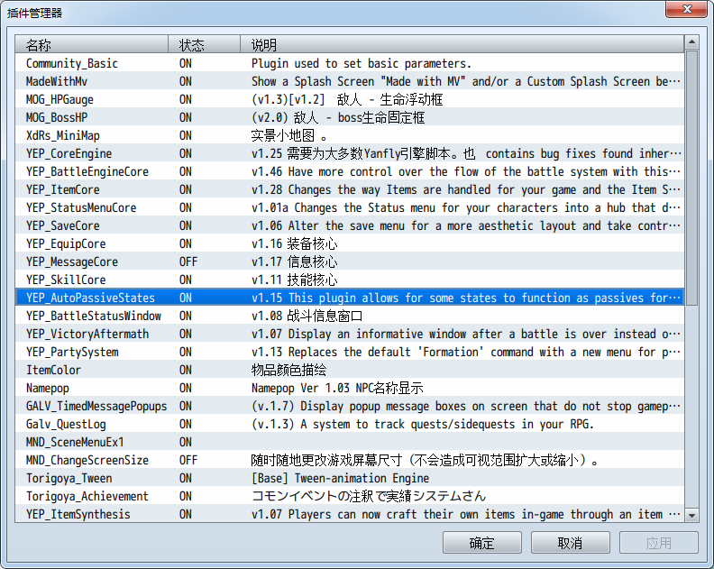Viewport: 714px width, 569px height.
Task: Select the MND_SceneMenuEx1 plugin row
Action: pyautogui.click(x=349, y=442)
